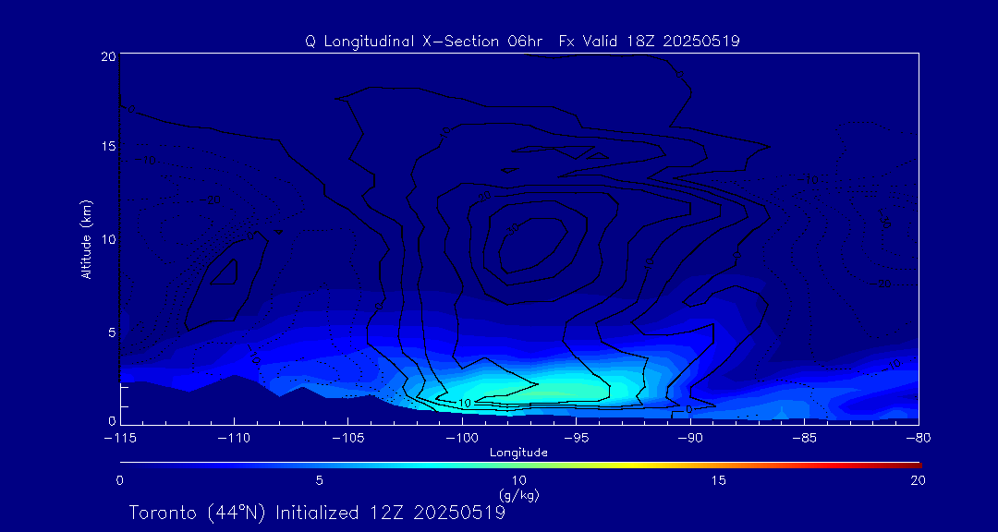Click the -90 longitude tick label
The image size is (998, 532).
[690, 439]
